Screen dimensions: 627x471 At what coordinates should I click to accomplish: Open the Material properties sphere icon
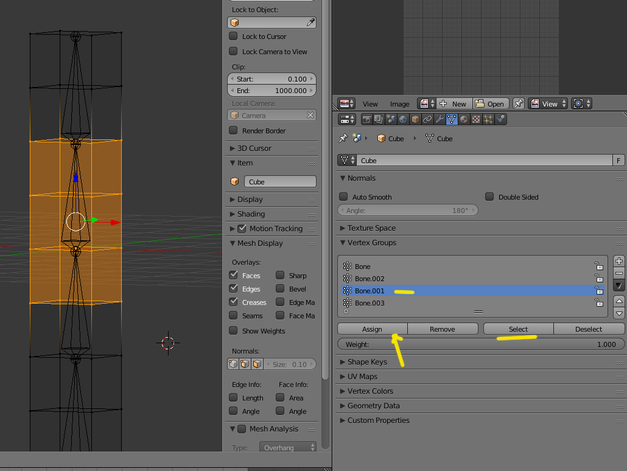[x=464, y=119]
